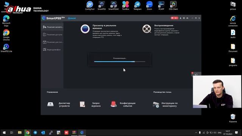
Task: Click the Конфигурация события label
Action: 127,105
